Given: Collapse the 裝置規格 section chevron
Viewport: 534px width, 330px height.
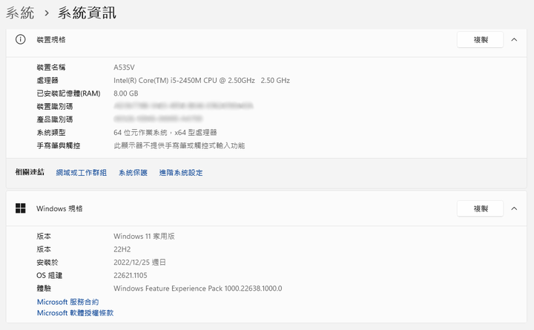Looking at the screenshot, I should [514, 40].
